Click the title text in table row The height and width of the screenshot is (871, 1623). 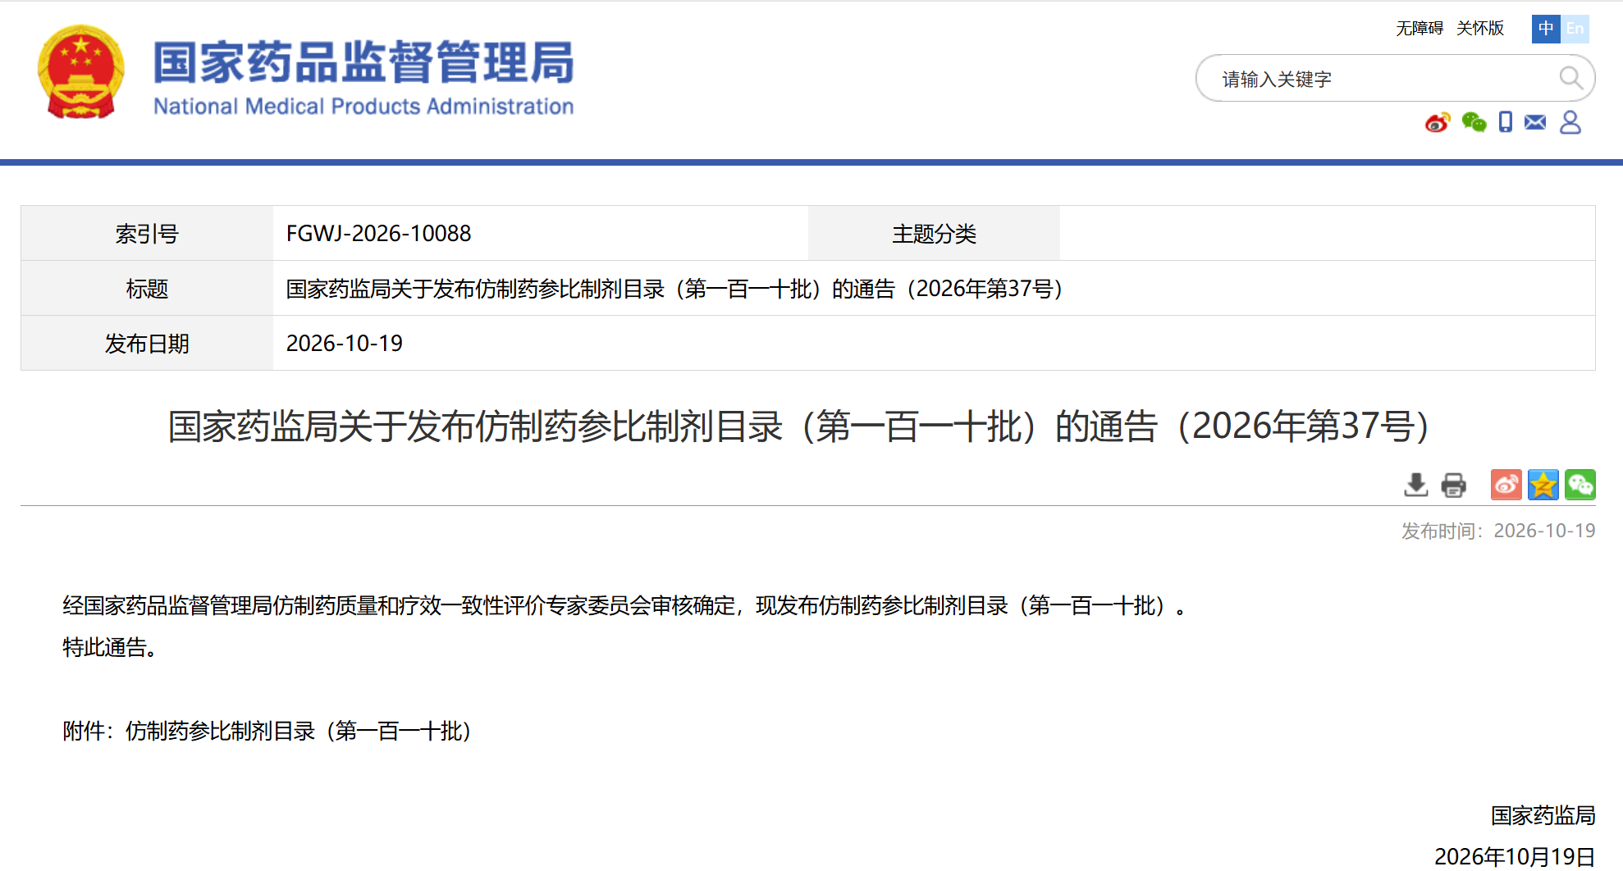[x=674, y=289]
